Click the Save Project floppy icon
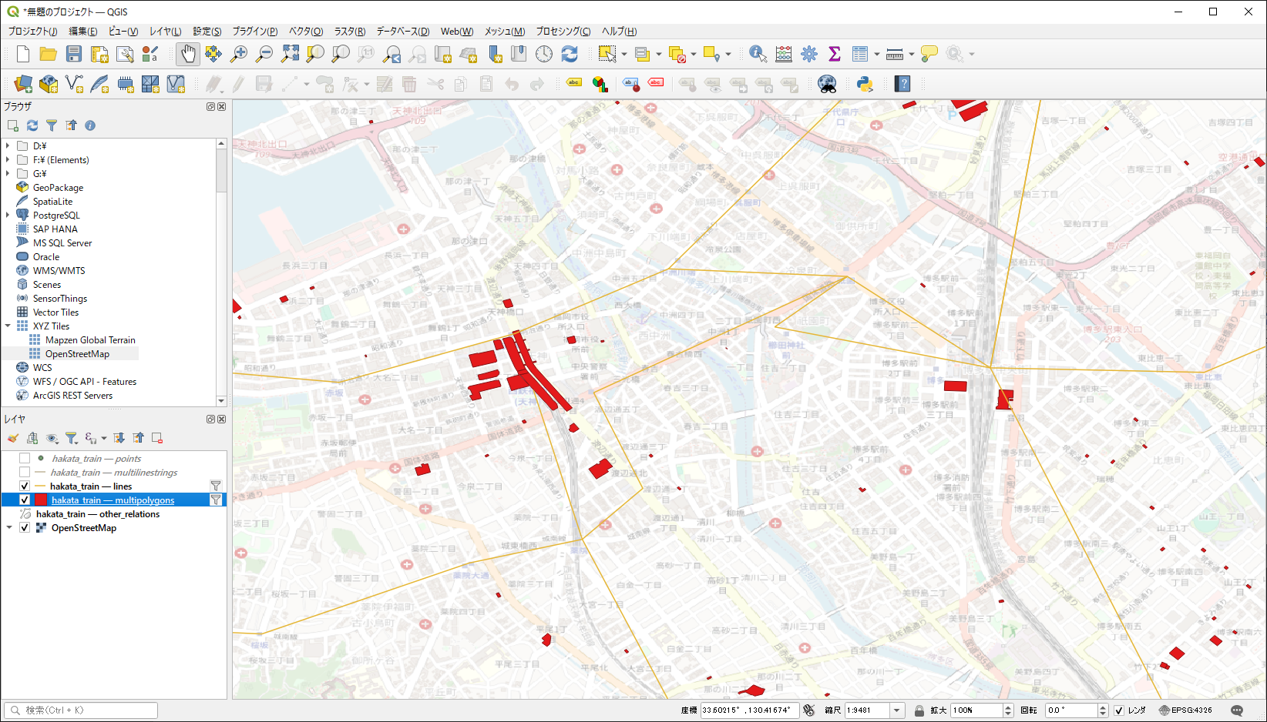Viewport: 1267px width, 722px height. click(x=74, y=54)
